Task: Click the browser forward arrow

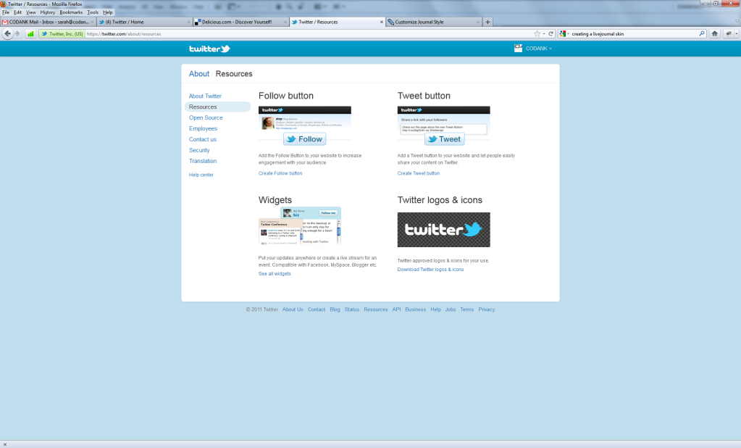Action: (17, 33)
